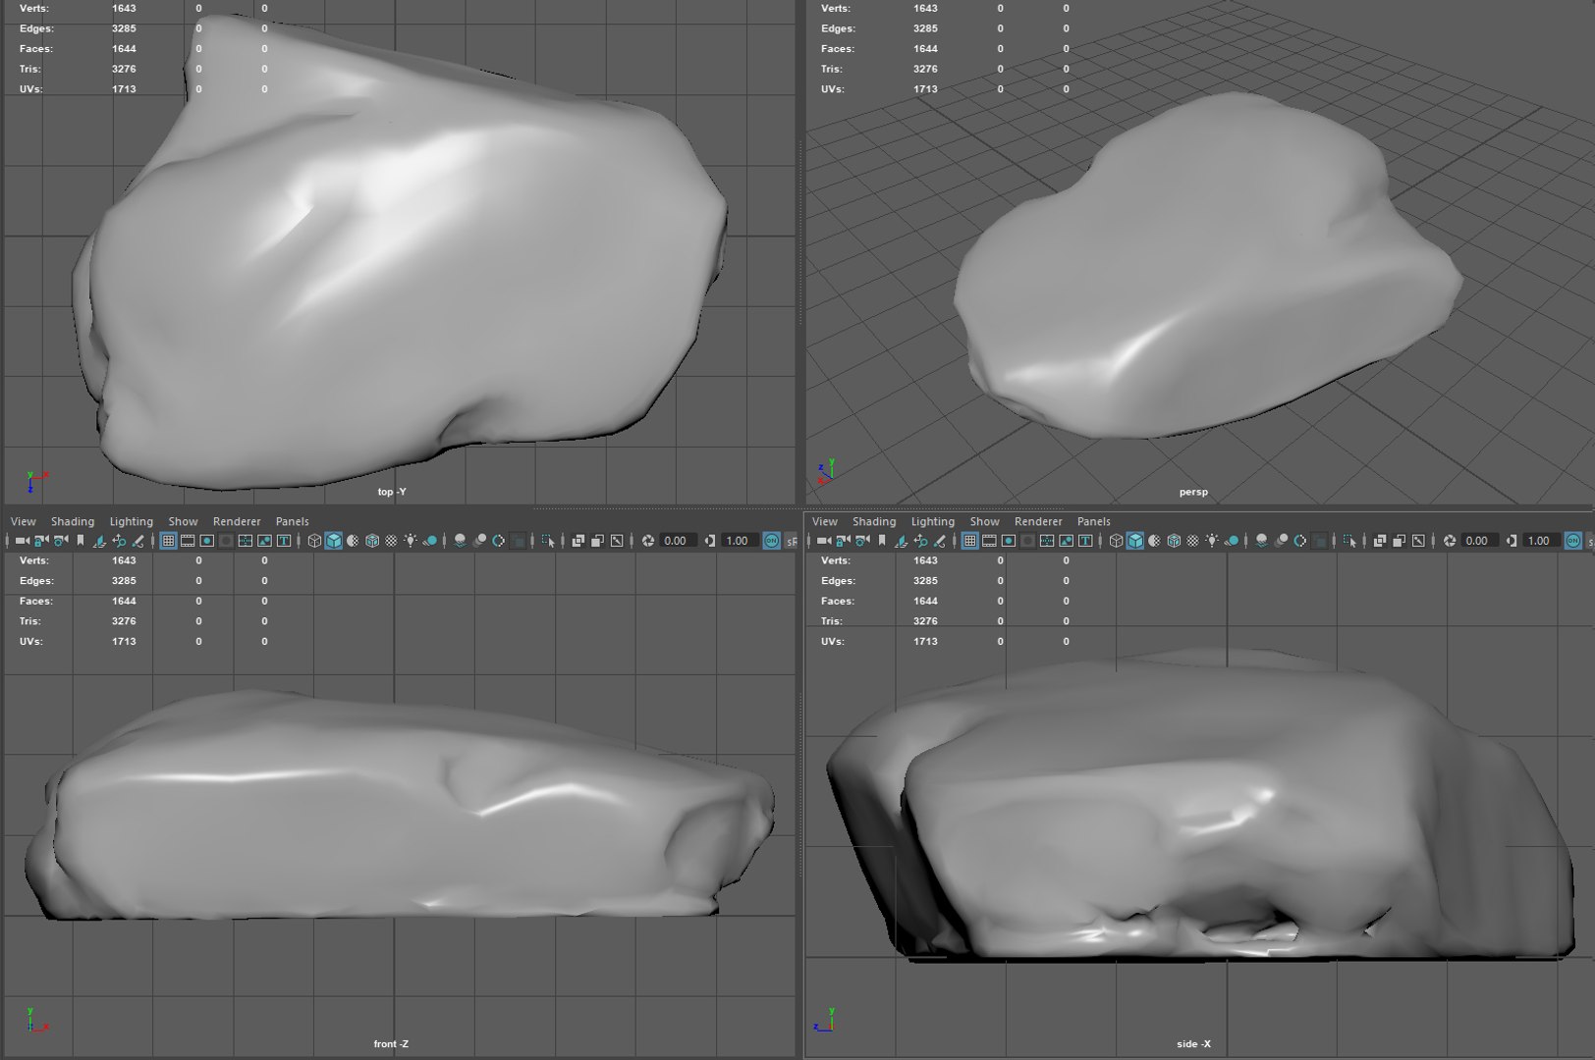Viewport: 1595px width, 1060px height.
Task: Click Screen Space Ambient Occlusion icon in side panel
Action: pos(1262,541)
